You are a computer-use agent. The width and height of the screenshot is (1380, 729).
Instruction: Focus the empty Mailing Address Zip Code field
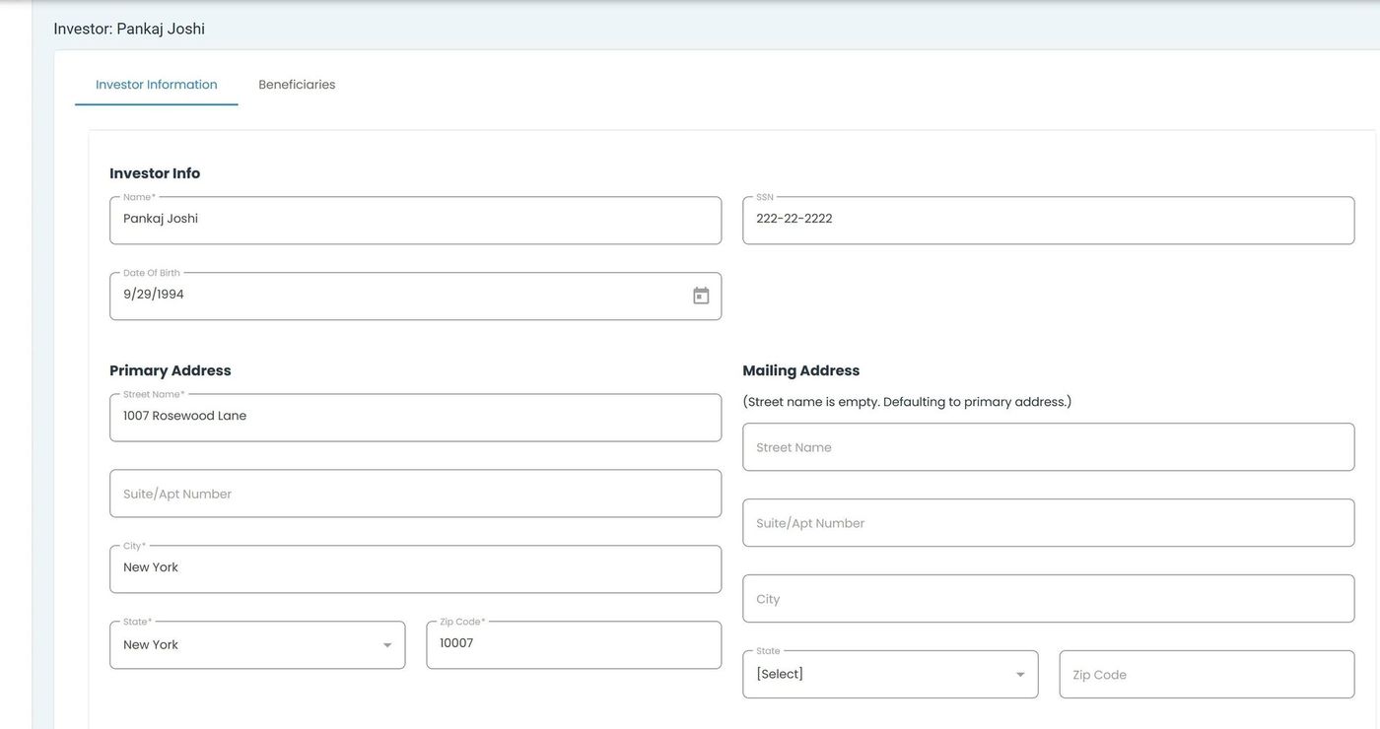(x=1206, y=675)
